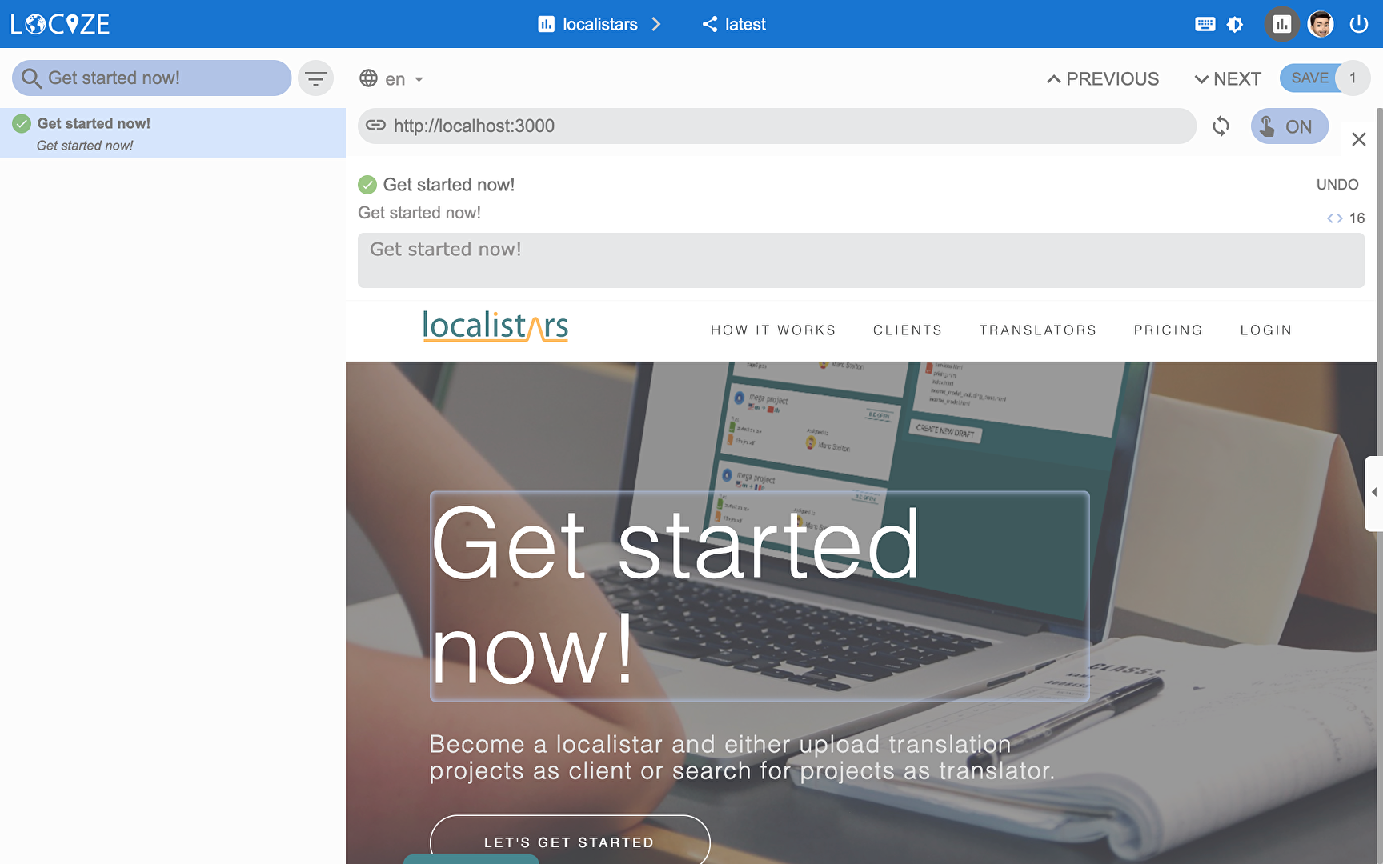The width and height of the screenshot is (1383, 864).
Task: Expand the collapsed right side panel handle
Action: click(x=1373, y=493)
